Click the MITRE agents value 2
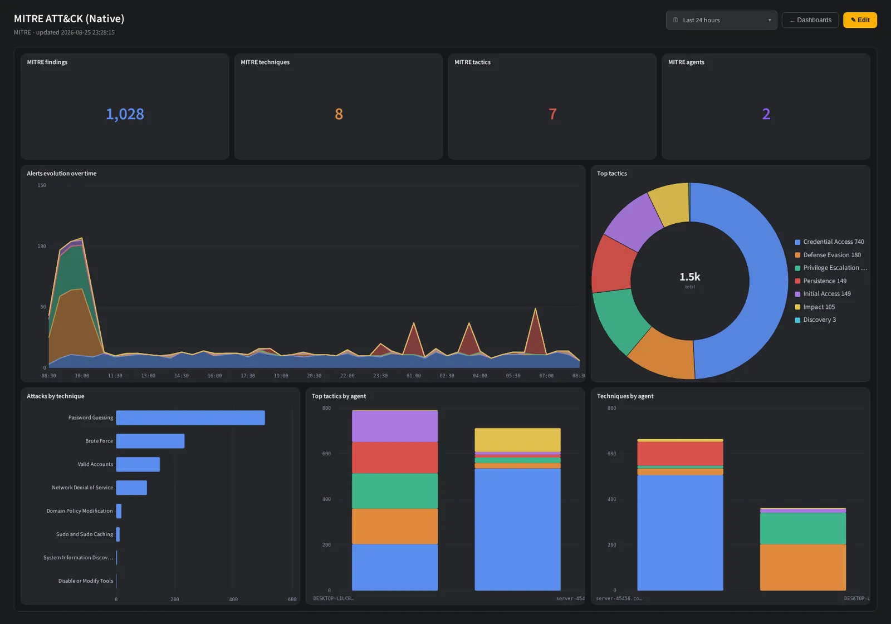The height and width of the screenshot is (624, 891). coord(766,114)
